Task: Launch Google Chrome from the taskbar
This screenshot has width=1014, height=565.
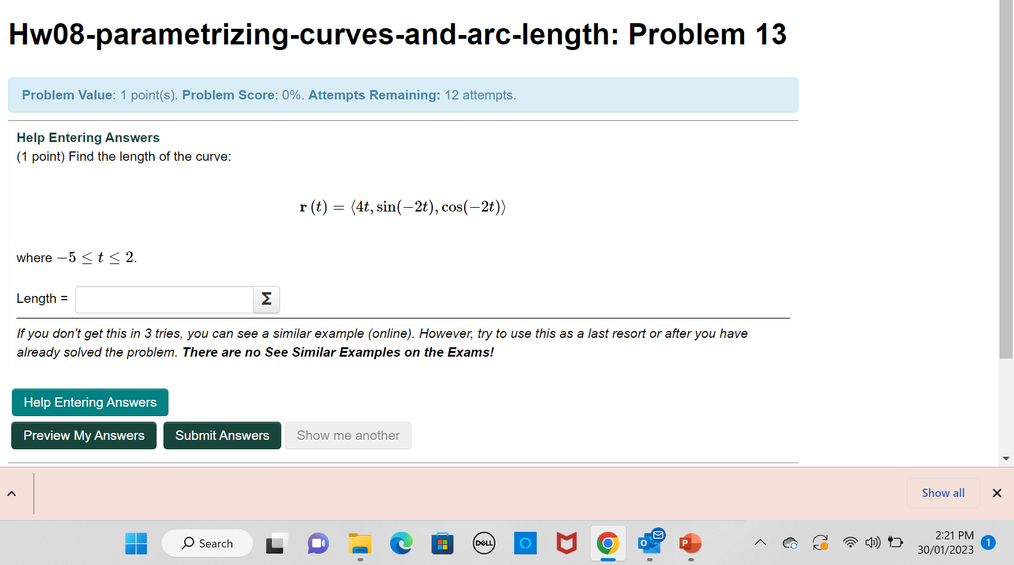Action: [608, 543]
